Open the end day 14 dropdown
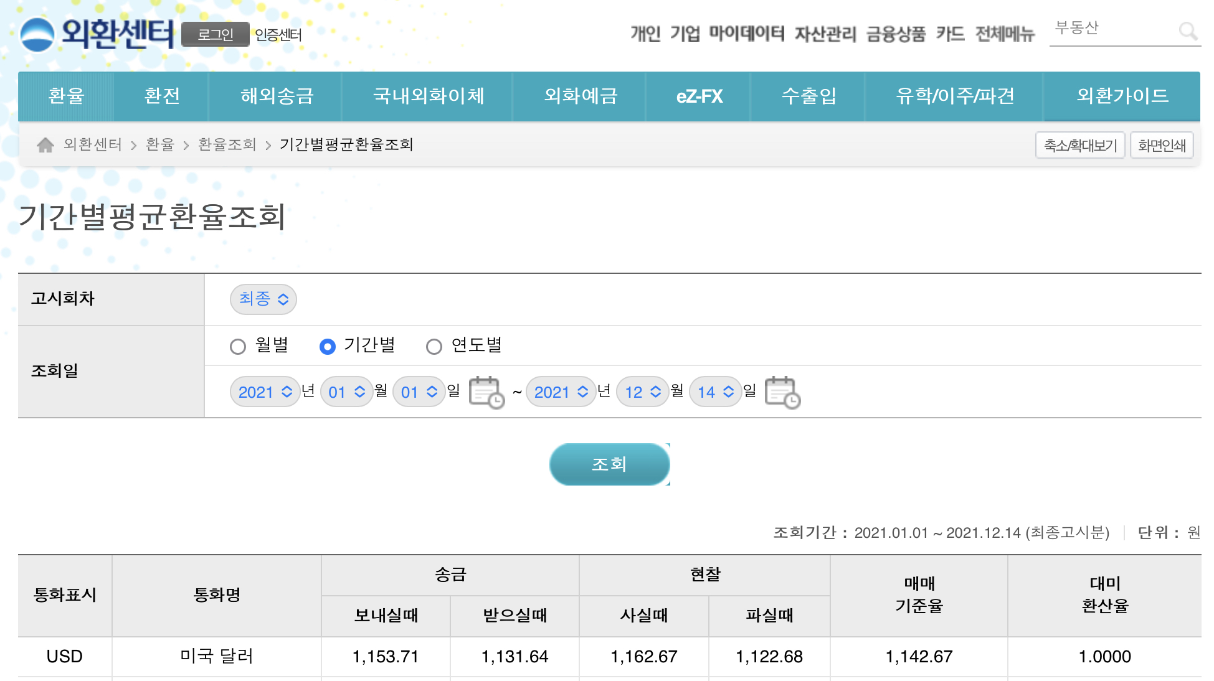Viewport: 1214px width, 681px height. click(715, 392)
